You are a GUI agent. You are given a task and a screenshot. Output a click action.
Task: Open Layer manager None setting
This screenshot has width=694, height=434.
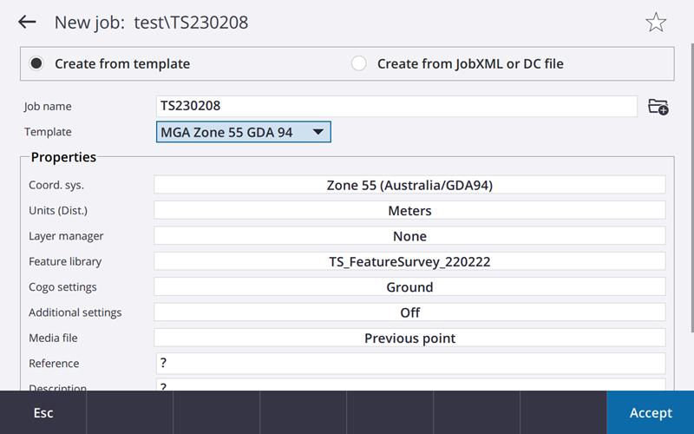409,236
